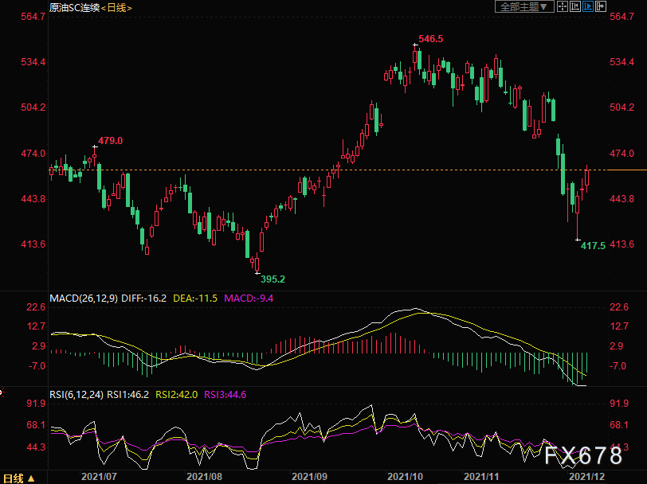Click the small red icon at left edge
This screenshot has height=484, width=647.
coord(2,393)
